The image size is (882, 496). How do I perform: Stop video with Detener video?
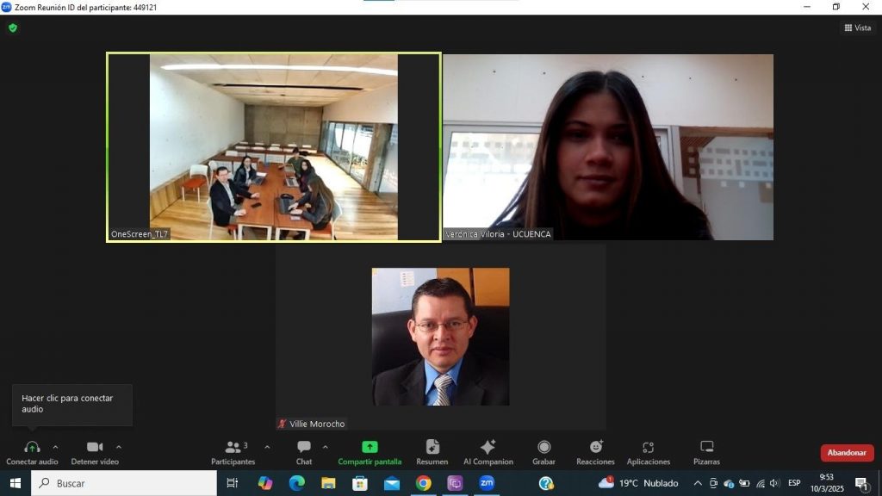[x=95, y=448]
